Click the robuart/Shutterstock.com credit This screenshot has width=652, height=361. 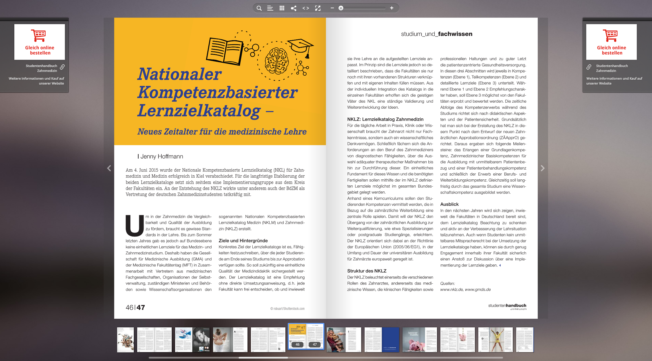click(287, 309)
